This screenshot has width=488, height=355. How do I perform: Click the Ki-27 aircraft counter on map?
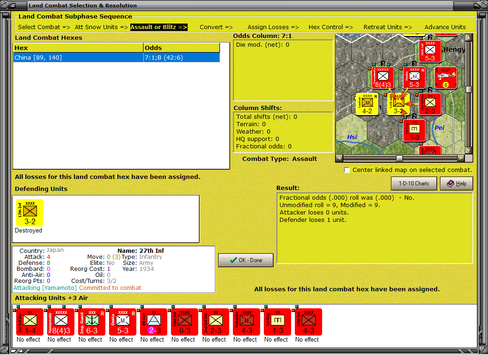[445, 78]
